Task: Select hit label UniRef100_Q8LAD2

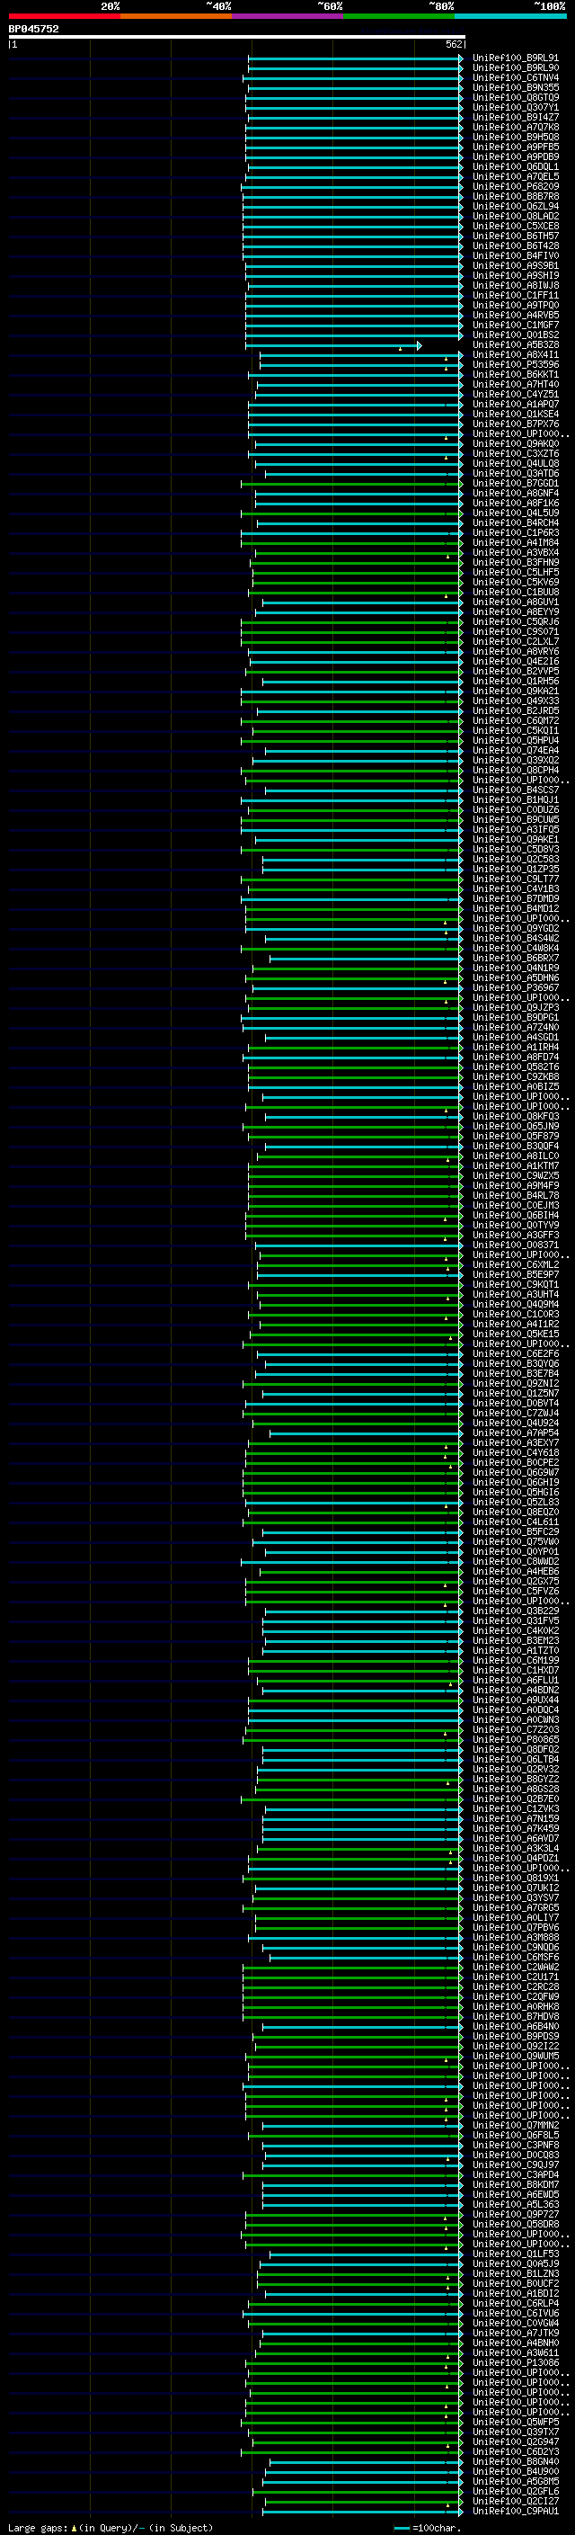Action: pyautogui.click(x=516, y=217)
